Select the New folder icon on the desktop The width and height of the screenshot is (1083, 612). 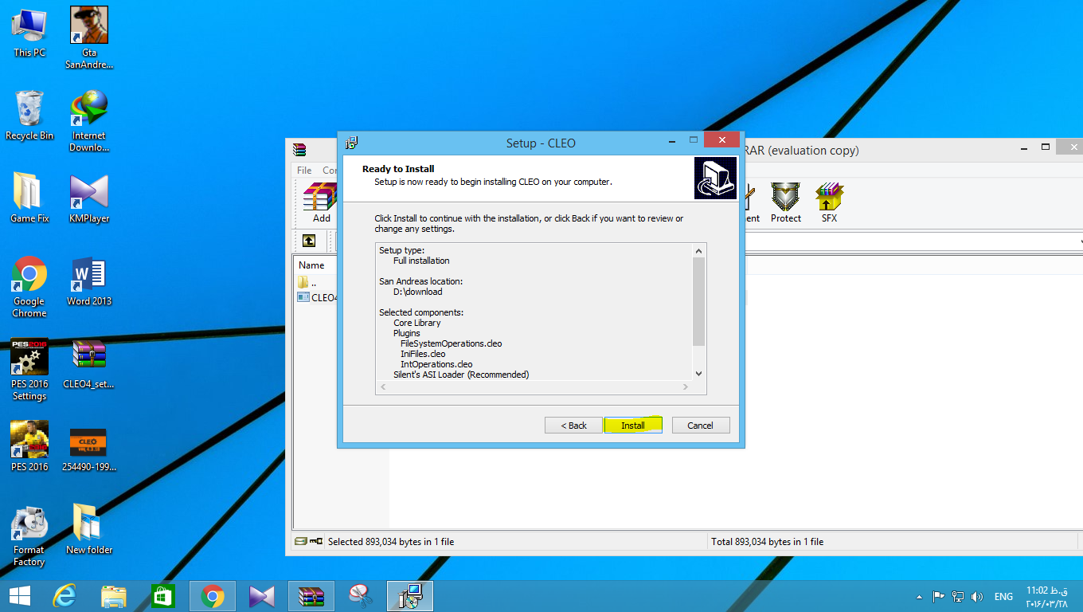coord(89,529)
